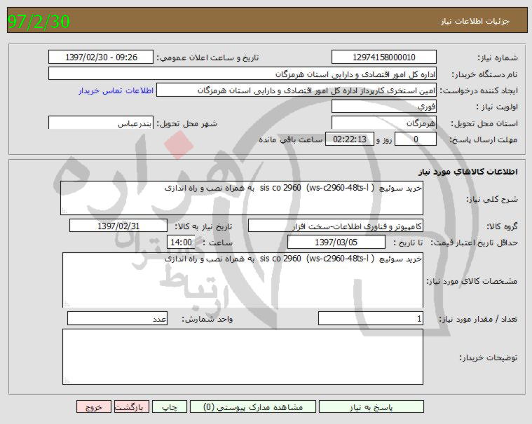Click the حداقل تاریخ اعتبار قیمت label
Screen dimensions: 532x424
click(x=475, y=243)
